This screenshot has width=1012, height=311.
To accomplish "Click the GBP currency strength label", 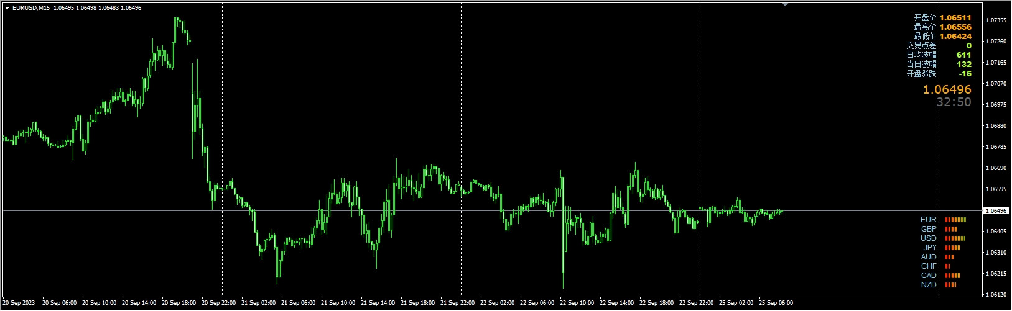I will click(929, 229).
